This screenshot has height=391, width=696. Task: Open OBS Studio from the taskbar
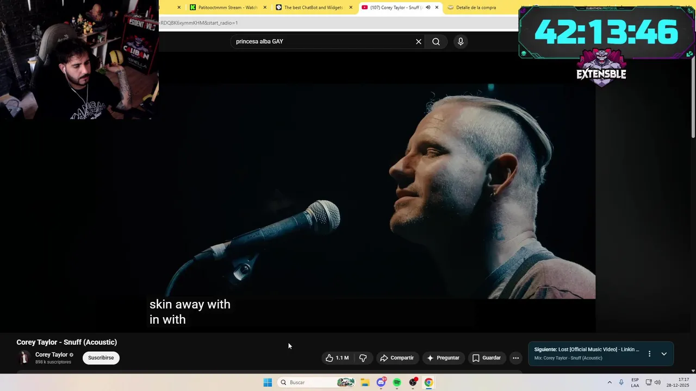click(413, 382)
